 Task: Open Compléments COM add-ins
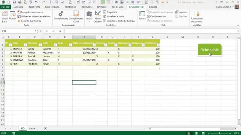76,17
